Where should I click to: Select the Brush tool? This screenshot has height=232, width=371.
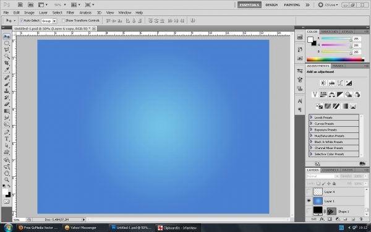click(x=7, y=84)
